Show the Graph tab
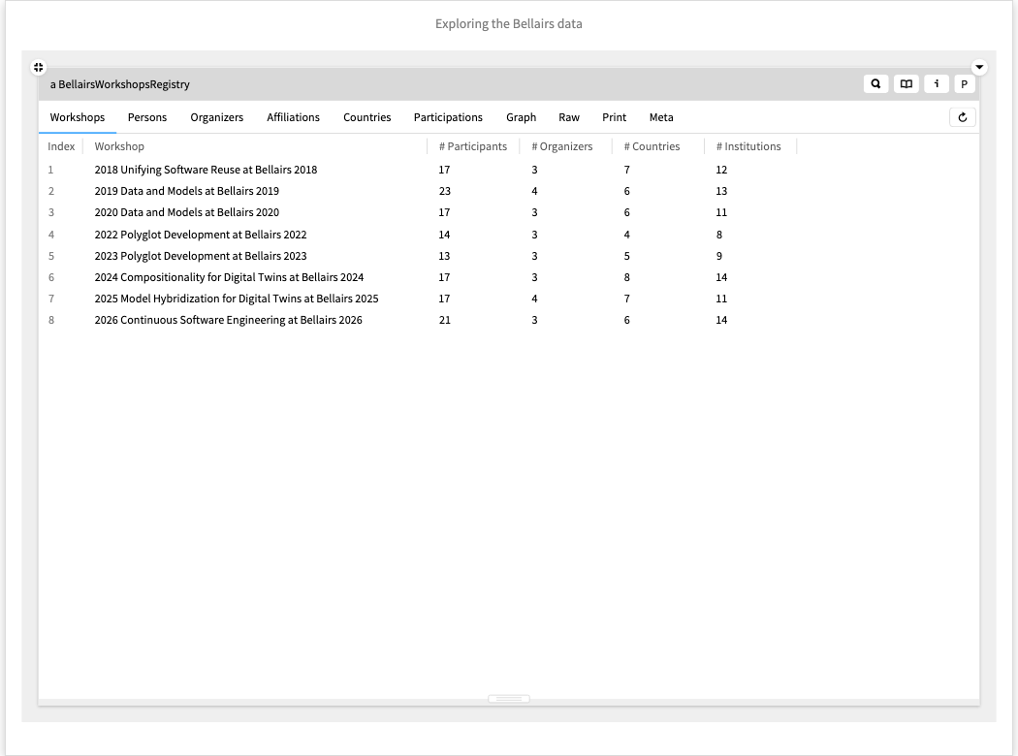 521,117
